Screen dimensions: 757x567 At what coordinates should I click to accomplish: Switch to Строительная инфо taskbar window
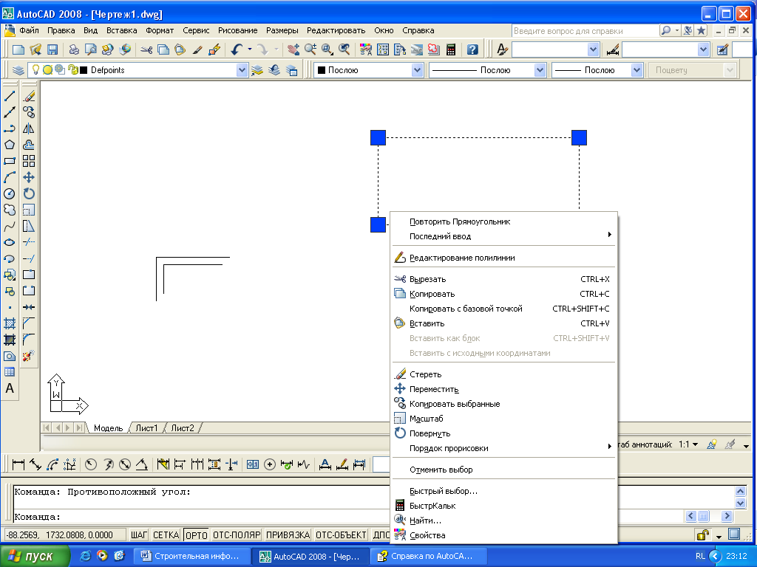coord(191,556)
